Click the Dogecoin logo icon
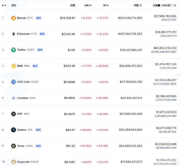181x166 pixels. click(13, 162)
